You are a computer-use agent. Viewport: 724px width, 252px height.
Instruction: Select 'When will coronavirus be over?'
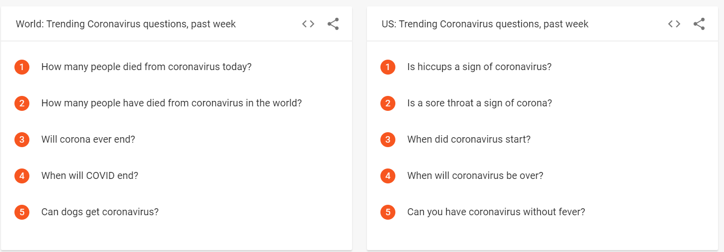[475, 176]
